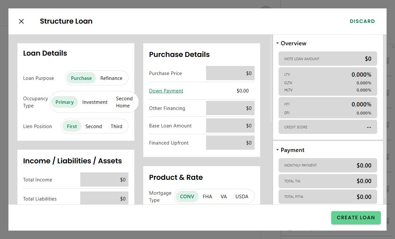Viewport: 395px width, 239px height.
Task: Pick Third lien position
Action: click(x=116, y=126)
